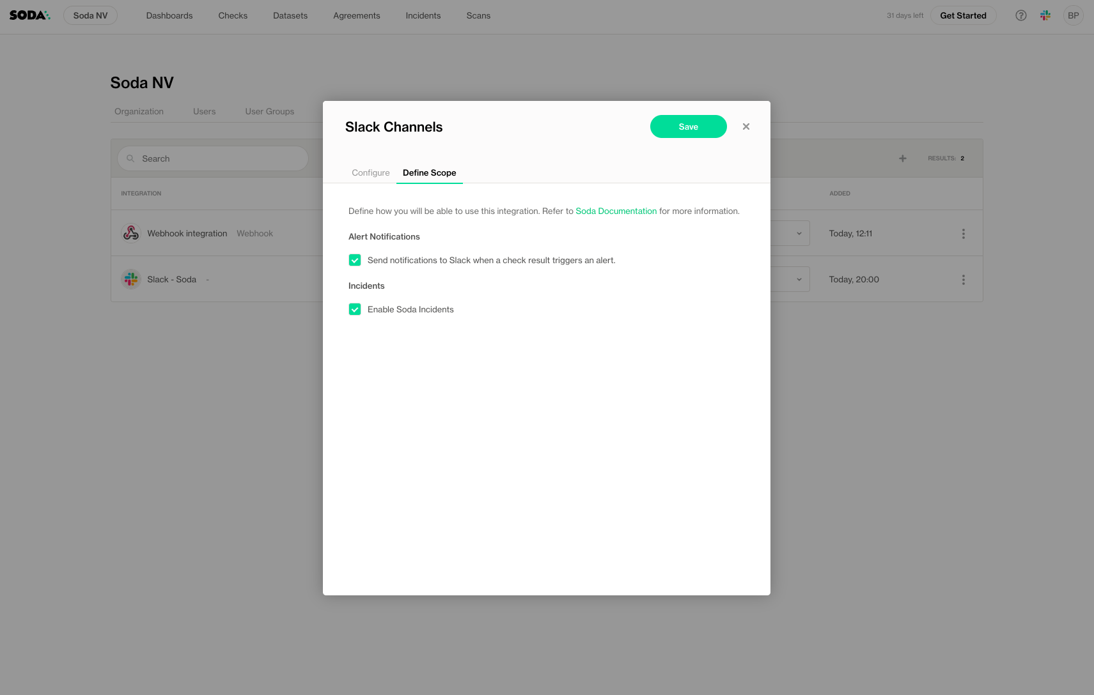The width and height of the screenshot is (1094, 695).
Task: Click the Slack - Soda row icon
Action: coord(131,279)
